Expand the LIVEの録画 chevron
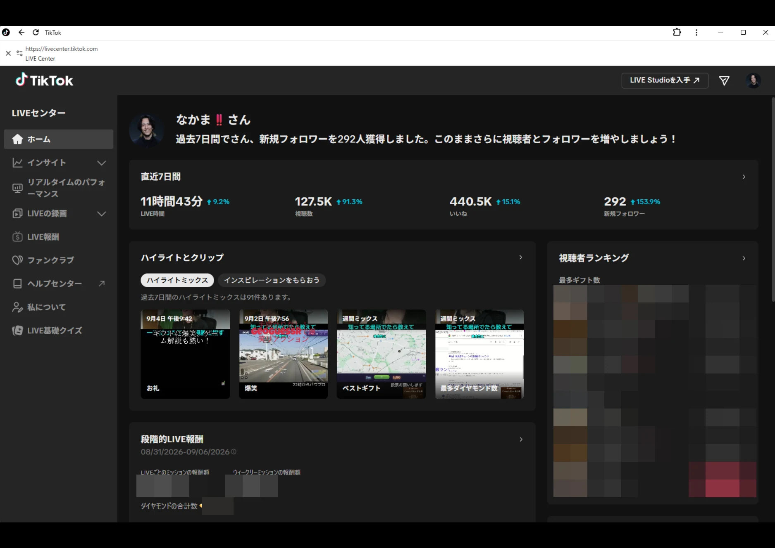Viewport: 775px width, 548px height. (101, 214)
